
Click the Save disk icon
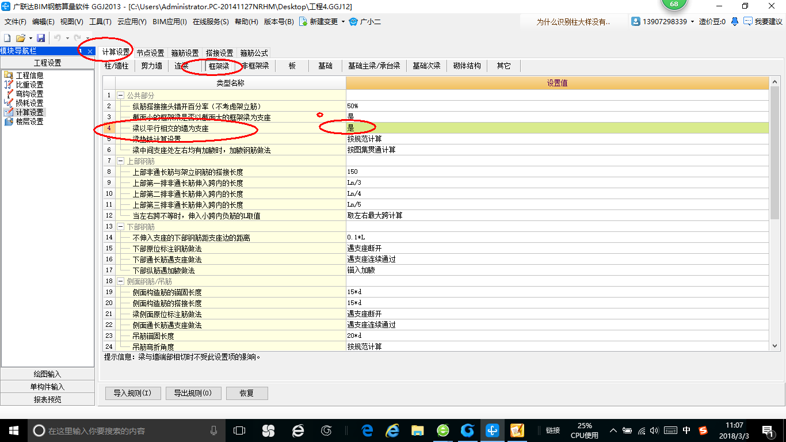click(x=41, y=38)
